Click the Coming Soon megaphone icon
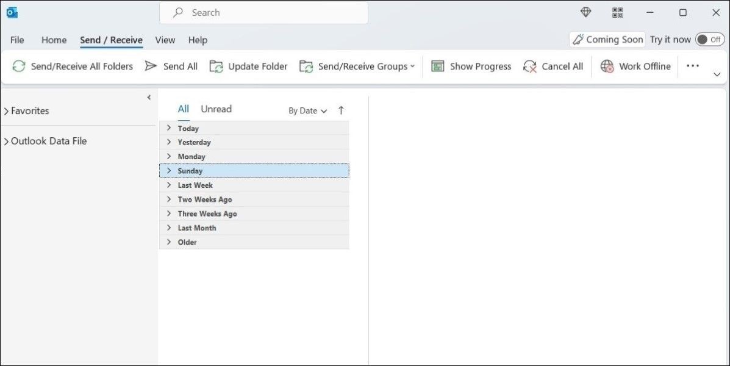 point(578,40)
